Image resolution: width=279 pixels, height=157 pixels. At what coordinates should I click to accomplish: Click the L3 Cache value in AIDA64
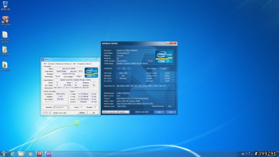pyautogui.click(x=167, y=81)
